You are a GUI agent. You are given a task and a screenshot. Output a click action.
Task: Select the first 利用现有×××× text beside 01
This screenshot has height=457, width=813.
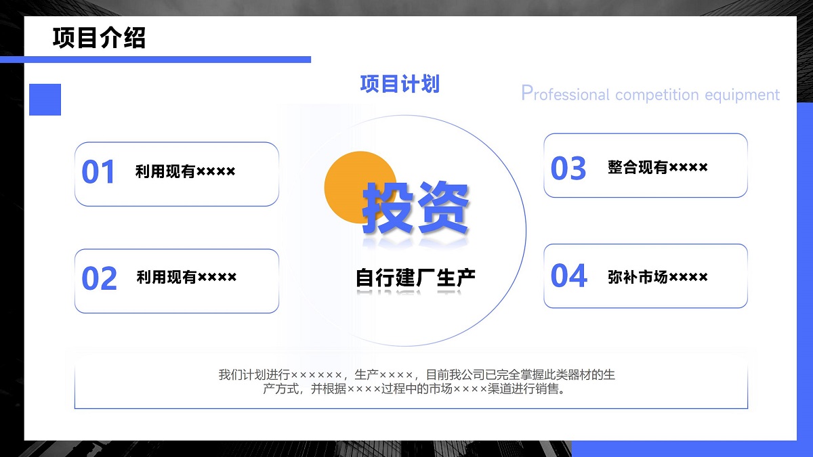[186, 172]
